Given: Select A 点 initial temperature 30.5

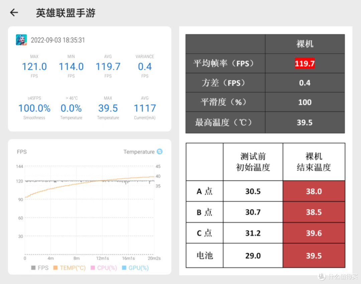Looking at the screenshot, I should (x=253, y=192).
